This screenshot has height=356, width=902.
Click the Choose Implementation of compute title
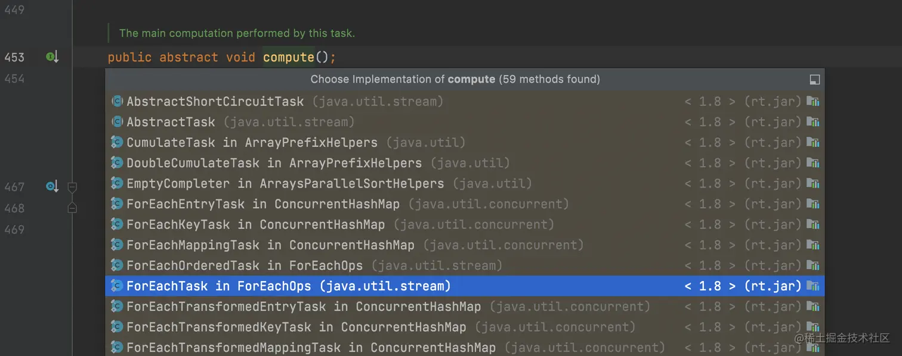455,79
